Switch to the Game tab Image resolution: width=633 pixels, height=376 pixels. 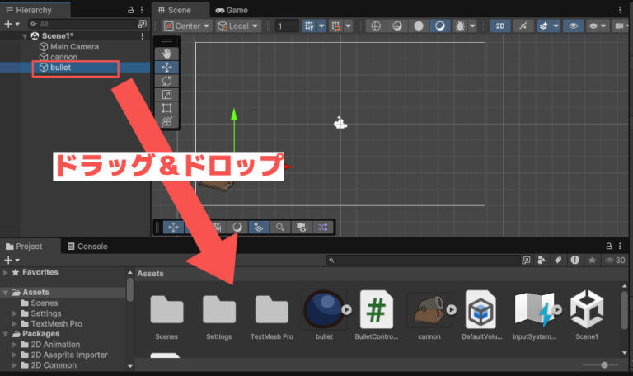pos(232,10)
